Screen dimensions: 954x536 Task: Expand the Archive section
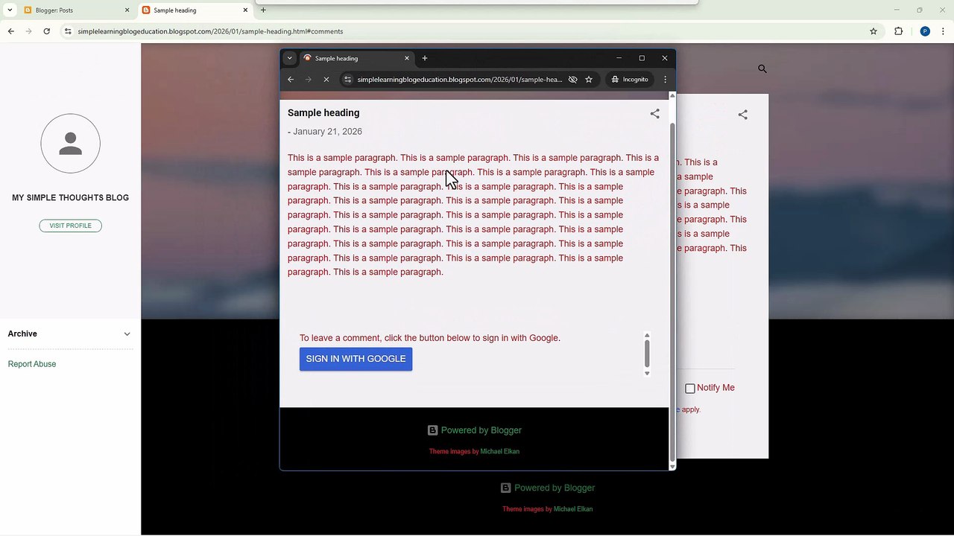tap(70, 334)
